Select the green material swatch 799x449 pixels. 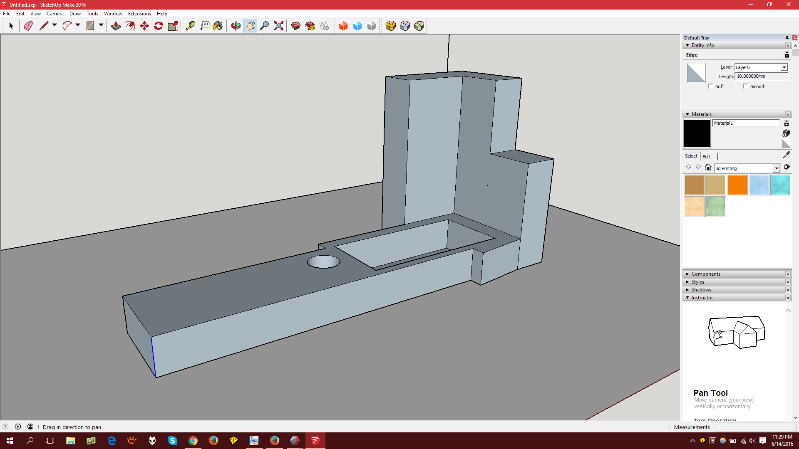[716, 207]
